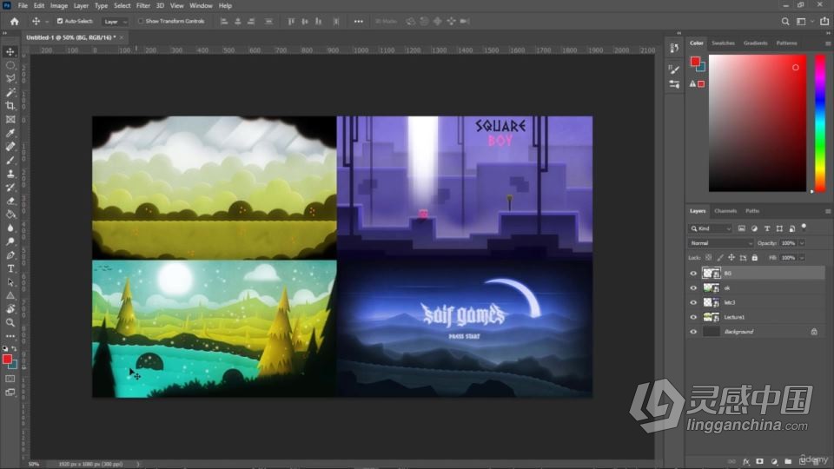Open the layer filter Kind dropdown

(x=711, y=228)
